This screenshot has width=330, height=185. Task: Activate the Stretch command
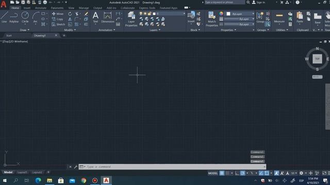pyautogui.click(x=58, y=24)
